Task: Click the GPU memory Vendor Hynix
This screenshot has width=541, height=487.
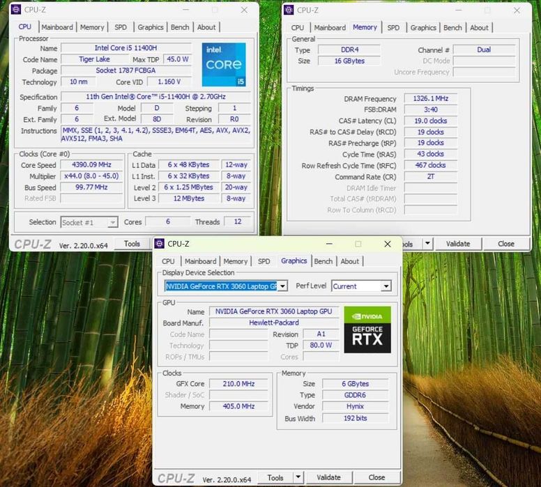Action: 355,406
